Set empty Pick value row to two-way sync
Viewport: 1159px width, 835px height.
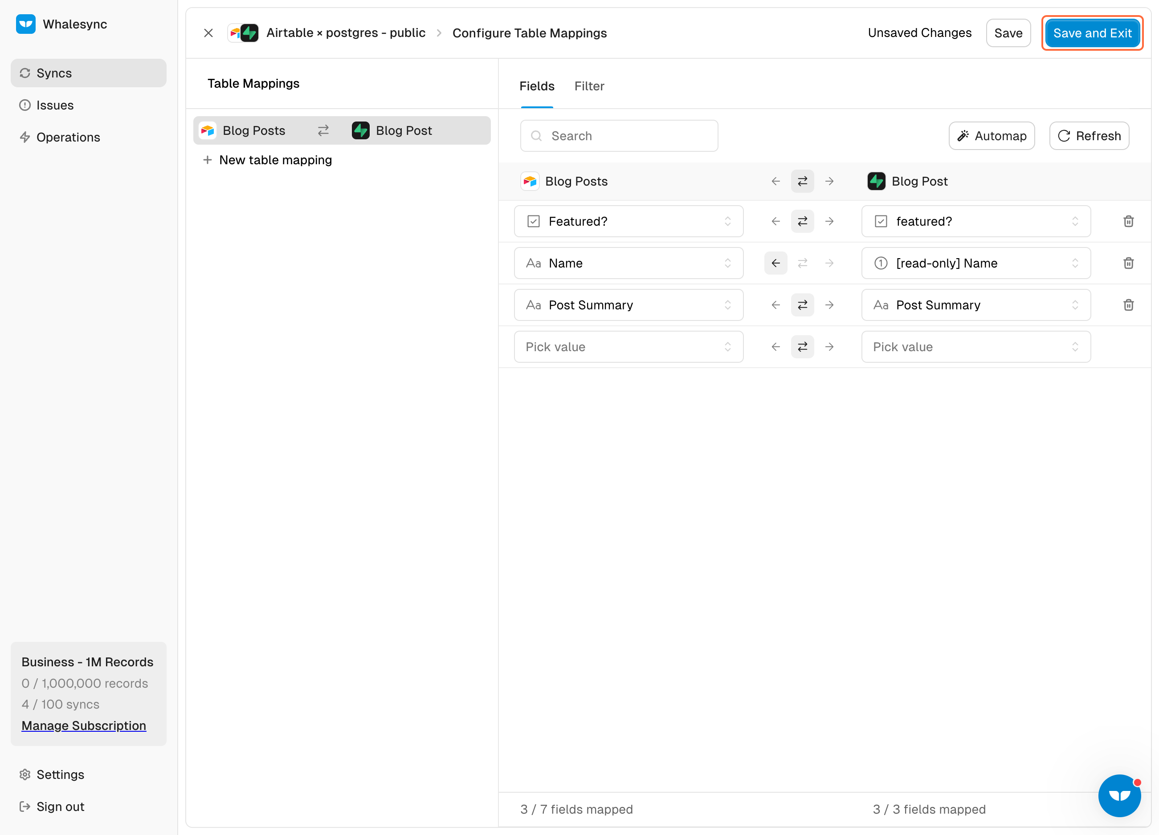point(802,347)
